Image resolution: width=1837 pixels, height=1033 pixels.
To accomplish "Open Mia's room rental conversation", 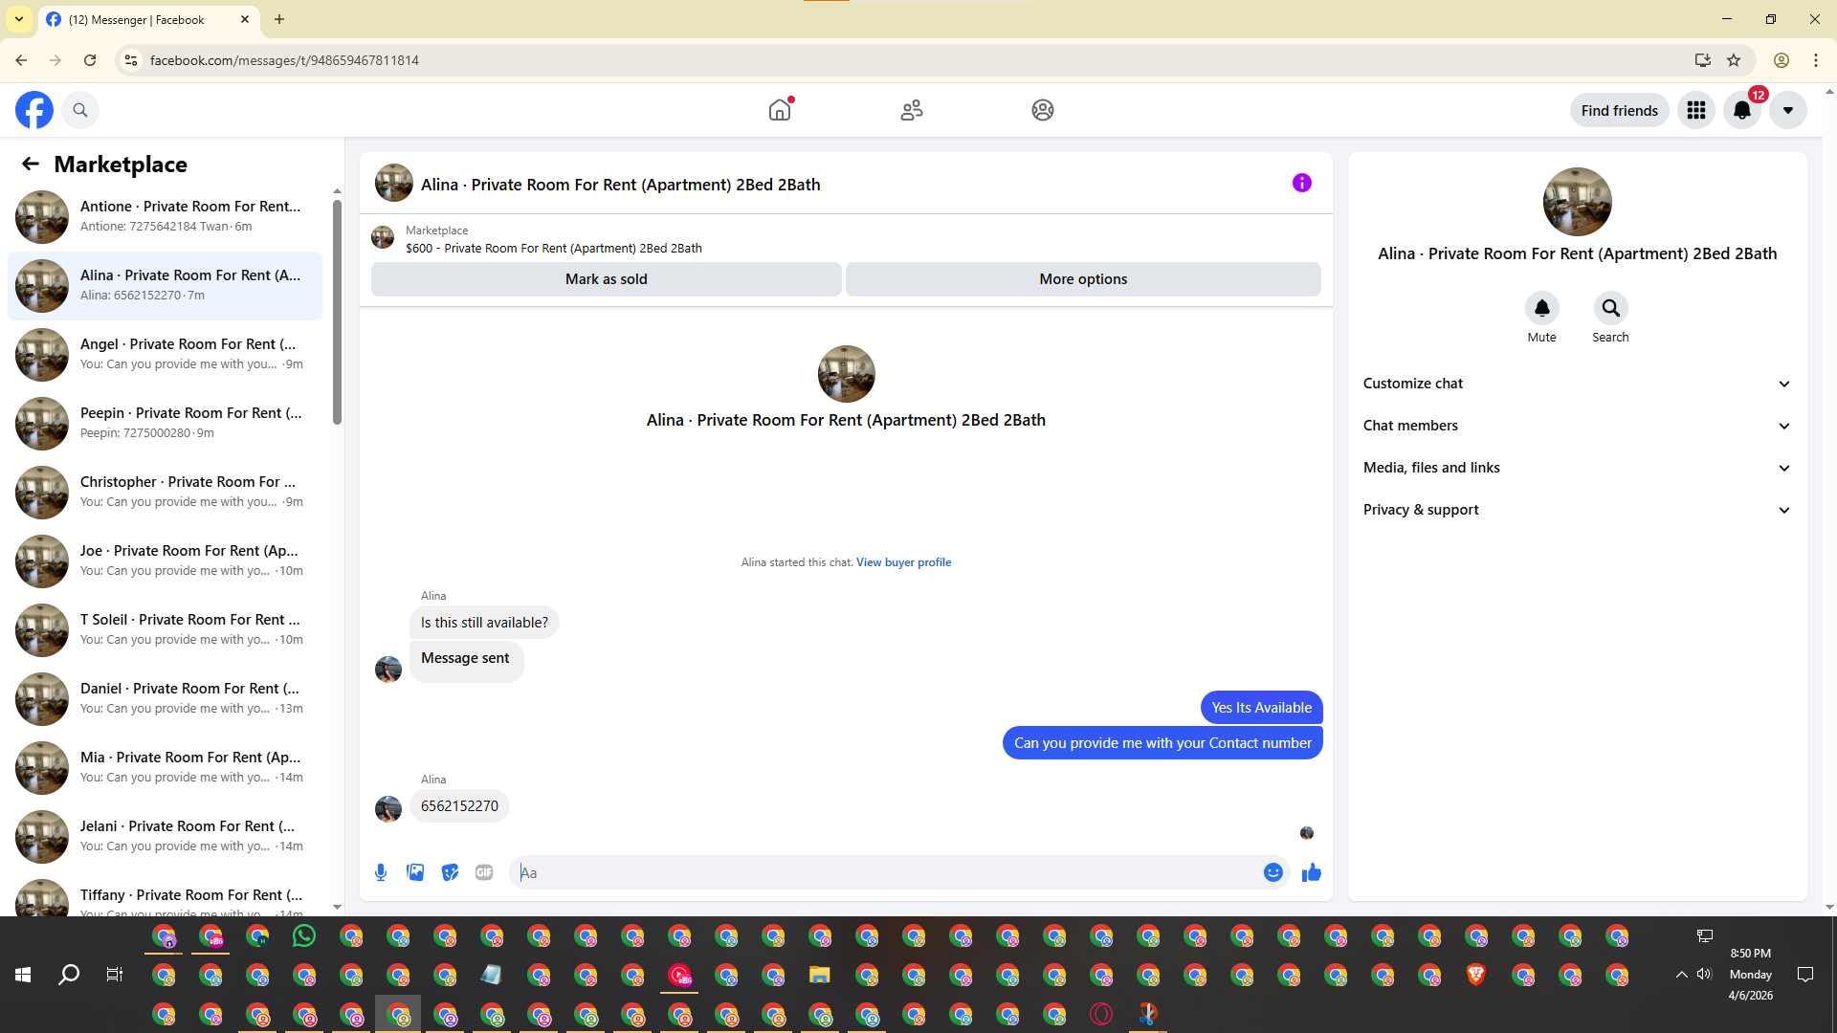I will coord(166,768).
